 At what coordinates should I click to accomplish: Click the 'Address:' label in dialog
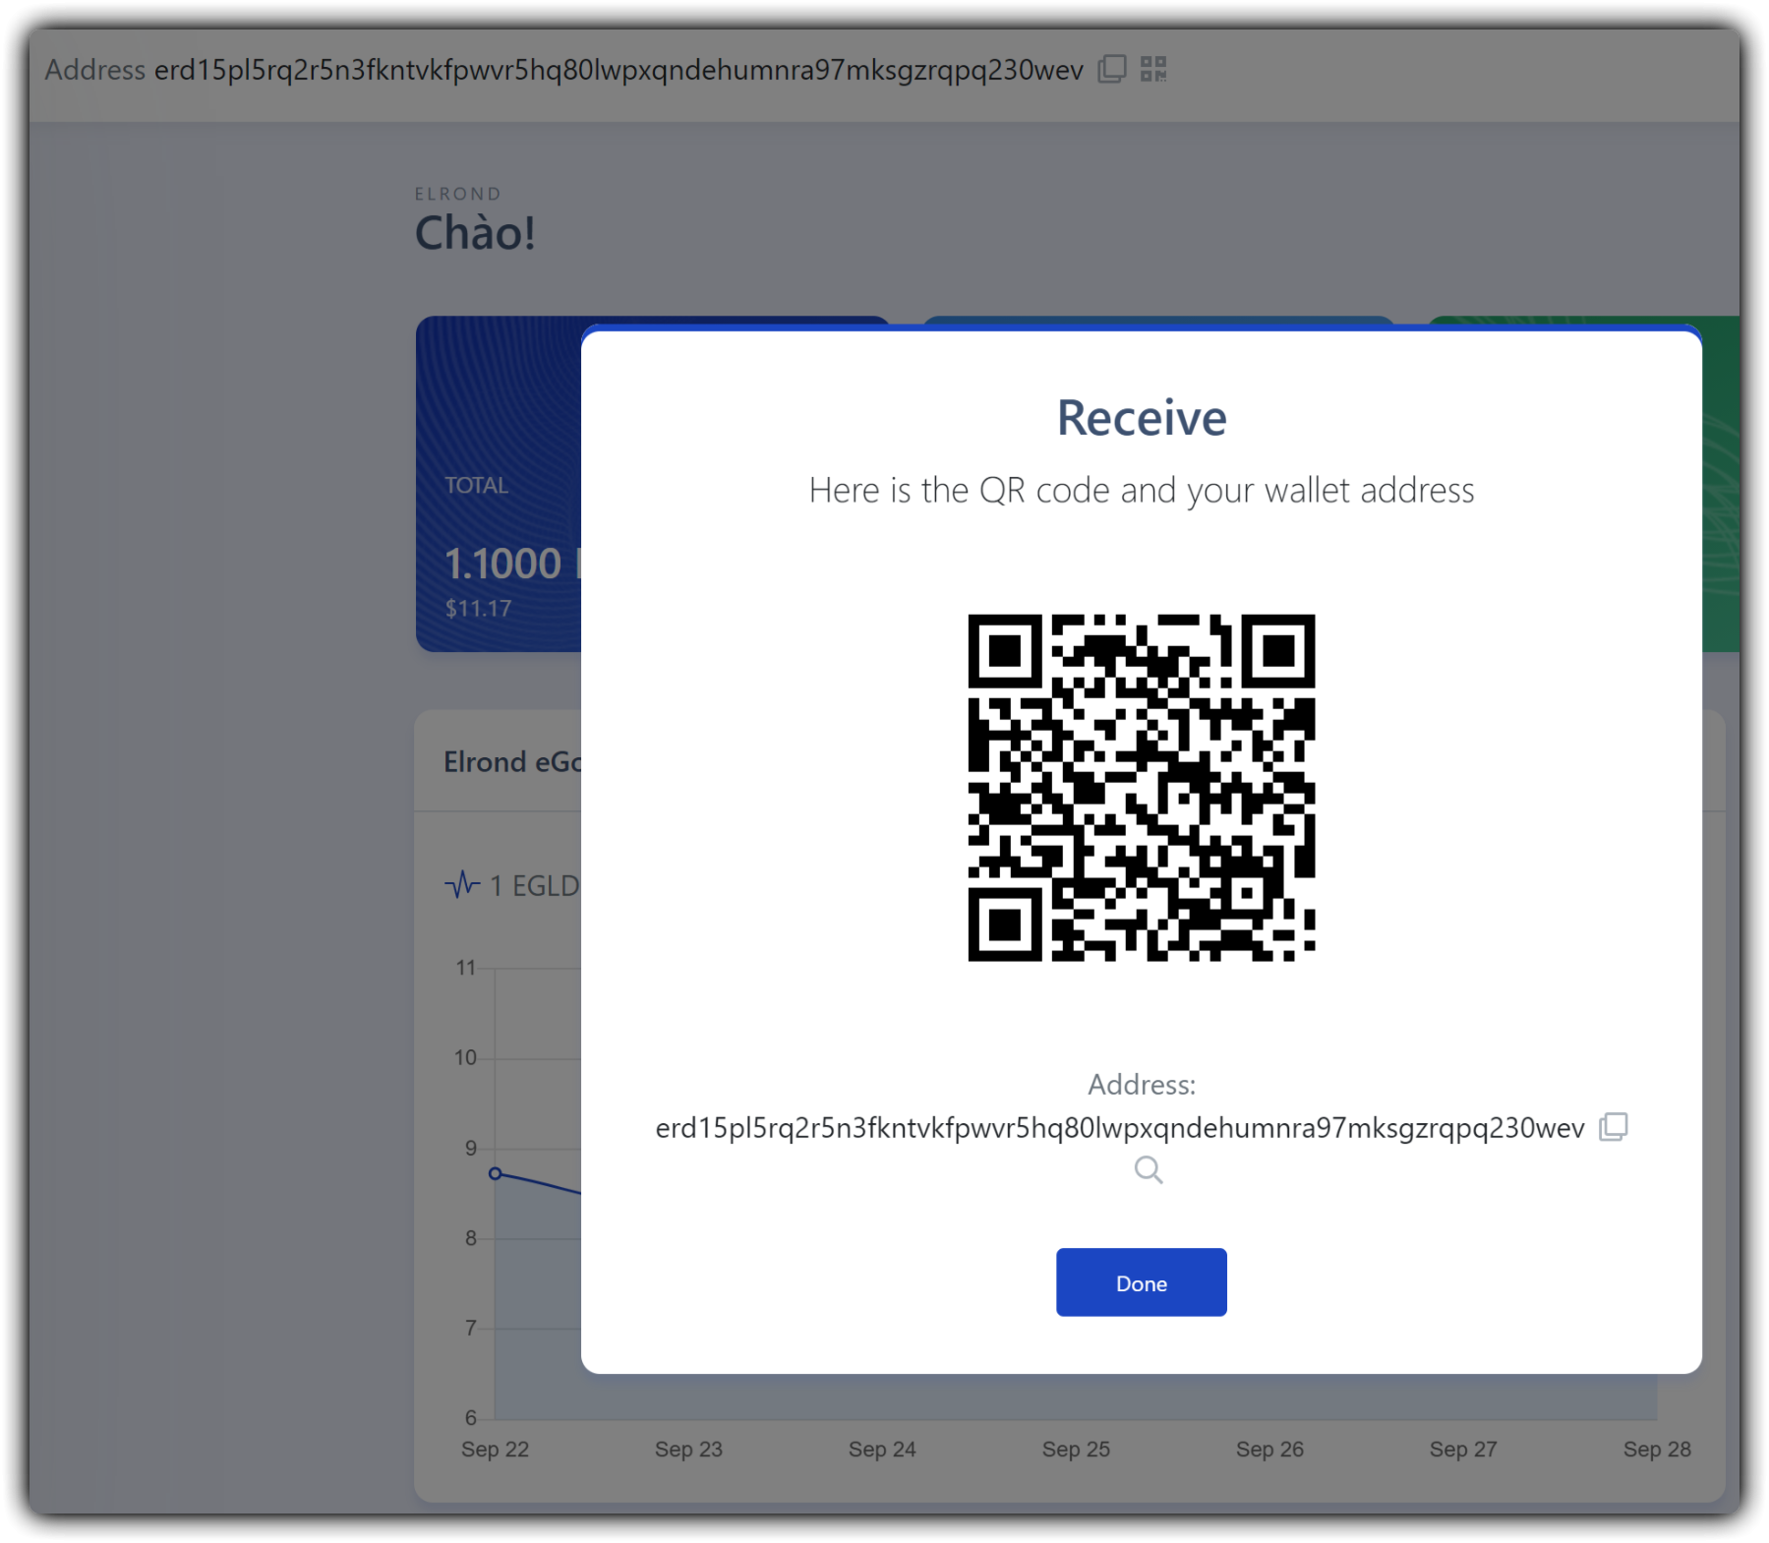[x=1142, y=1085]
